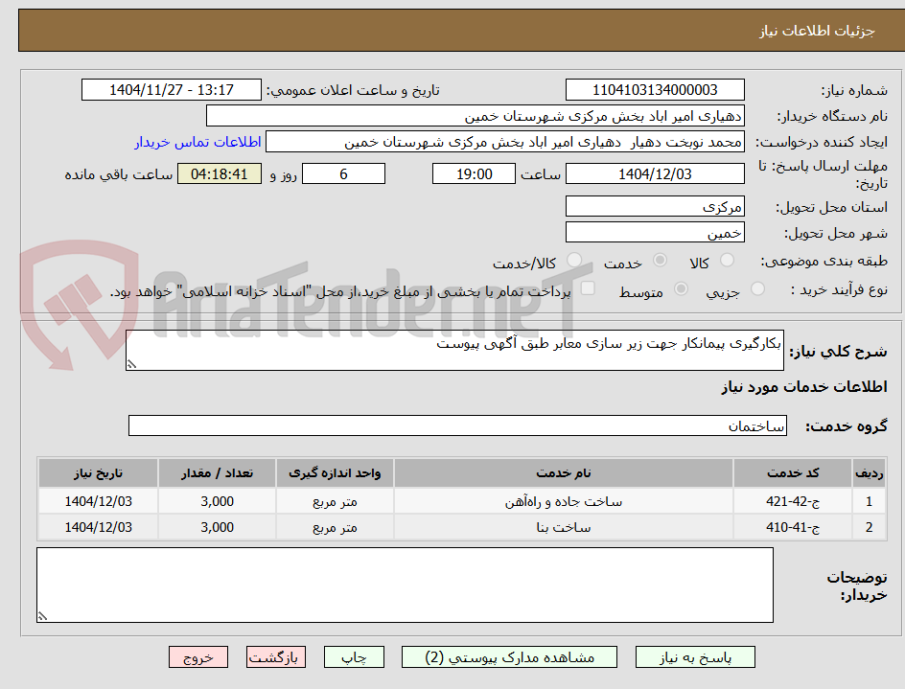
Task: Click the متر مربع unit in row 2
Action: pyautogui.click(x=335, y=527)
